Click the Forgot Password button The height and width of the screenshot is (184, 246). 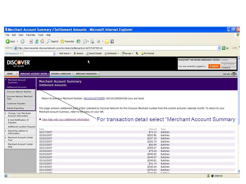pyautogui.click(x=229, y=64)
